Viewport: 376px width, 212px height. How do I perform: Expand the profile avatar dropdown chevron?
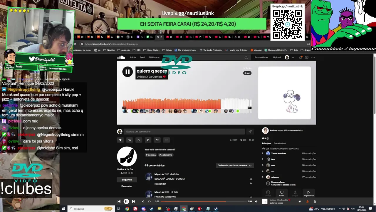(x=293, y=57)
